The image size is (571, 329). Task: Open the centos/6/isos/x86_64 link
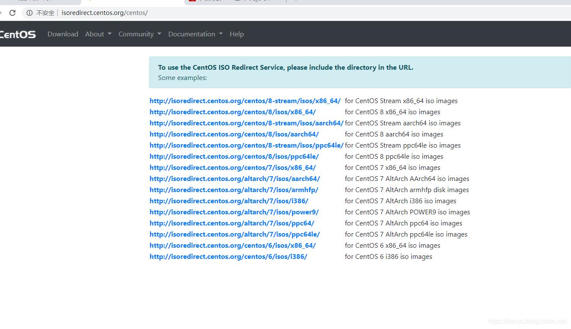(x=233, y=246)
